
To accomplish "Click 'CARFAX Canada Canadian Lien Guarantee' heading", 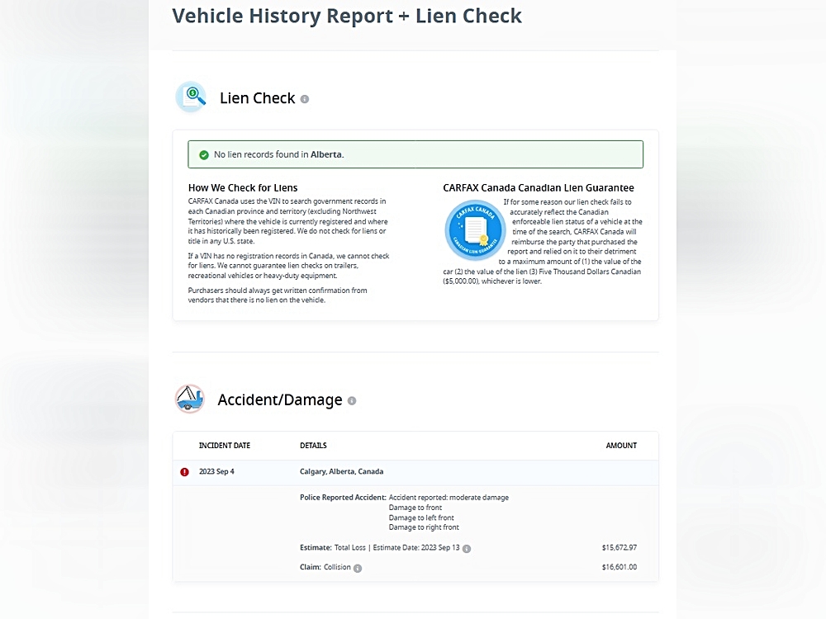I will 539,188.
